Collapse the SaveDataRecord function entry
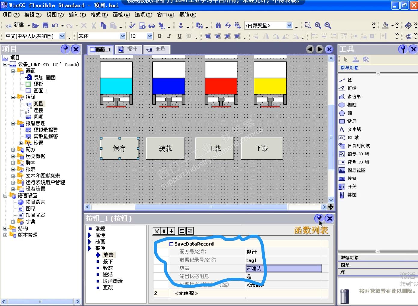This screenshot has height=306, width=418. (171, 244)
